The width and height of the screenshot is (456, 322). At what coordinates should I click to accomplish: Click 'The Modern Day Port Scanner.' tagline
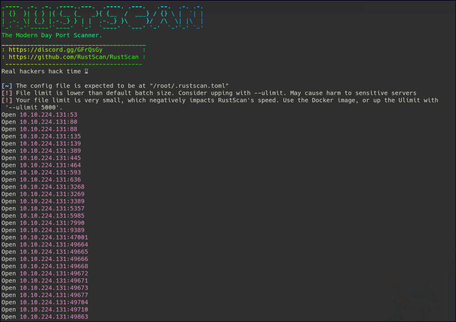pos(52,35)
